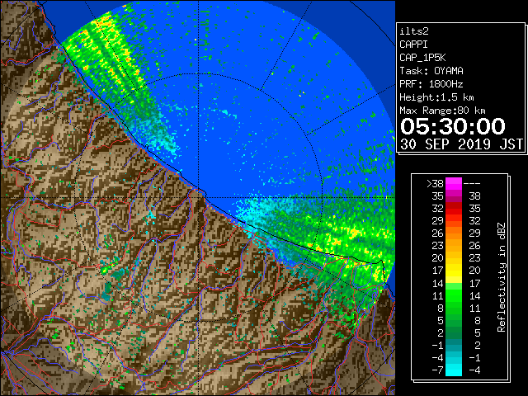Image resolution: width=528 pixels, height=396 pixels.
Task: Click the 'Height:1.5 km' line
Action: (436, 97)
